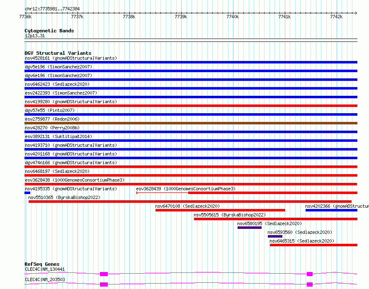Click the 12p13.31 cytogenetic band label
The image size is (369, 289).
[x=35, y=36]
